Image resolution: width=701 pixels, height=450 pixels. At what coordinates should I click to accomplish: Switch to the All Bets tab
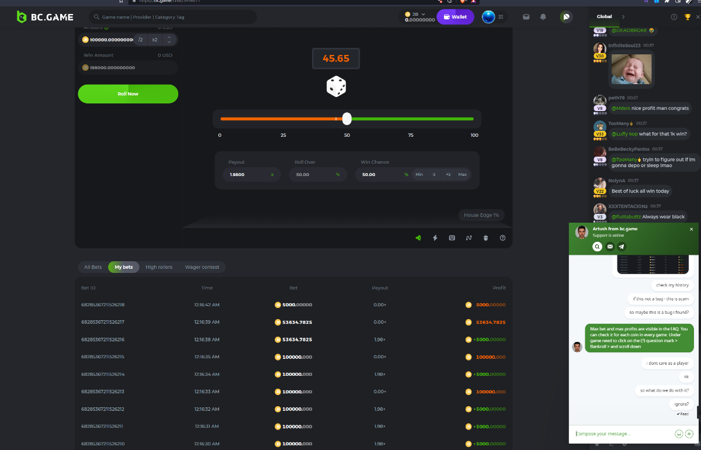pyautogui.click(x=93, y=267)
